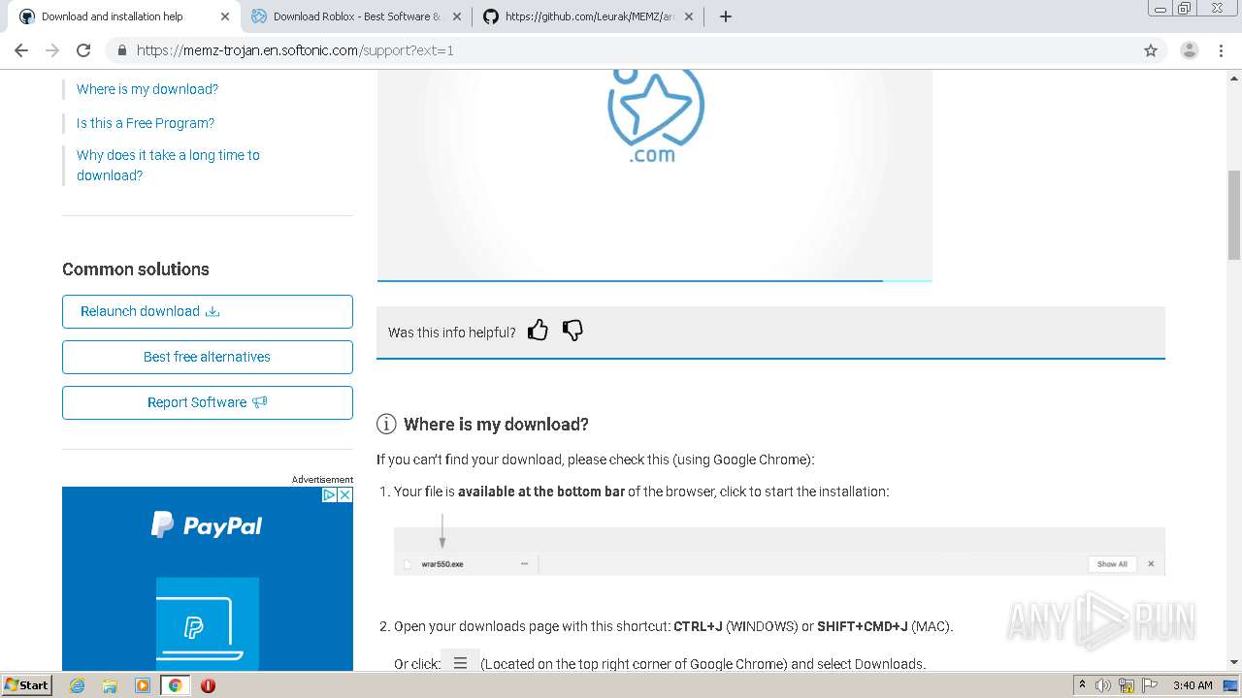
Task: Switch to the GitHub Leurak MEMZ tab
Action: click(x=589, y=16)
